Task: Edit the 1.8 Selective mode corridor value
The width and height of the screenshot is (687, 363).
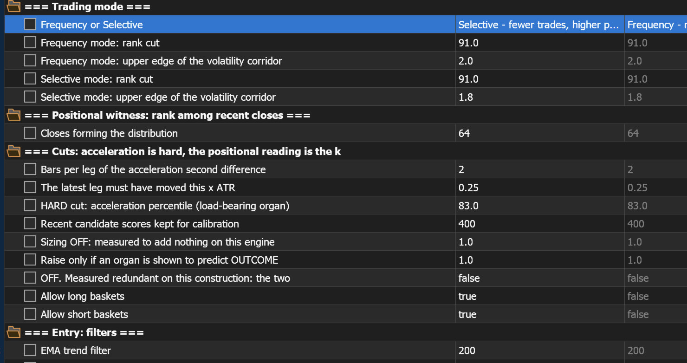Action: 540,97
